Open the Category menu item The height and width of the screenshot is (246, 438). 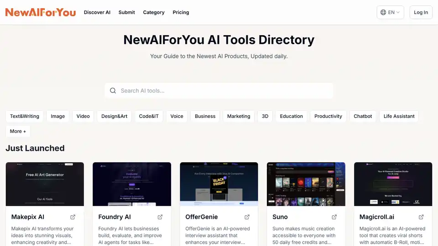(x=154, y=12)
